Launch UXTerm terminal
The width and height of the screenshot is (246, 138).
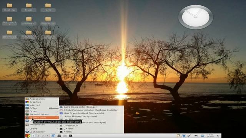click(91, 129)
